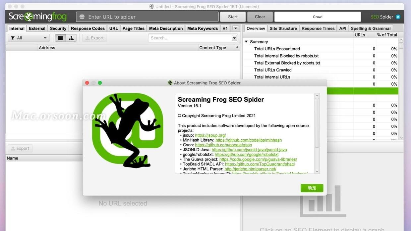Select the Total URLs Encountered row
411x231 pixels.
coord(321,49)
